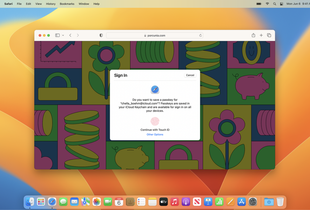Image resolution: width=310 pixels, height=210 pixels.
Task: Open Photos from the Dock
Action: point(97,202)
